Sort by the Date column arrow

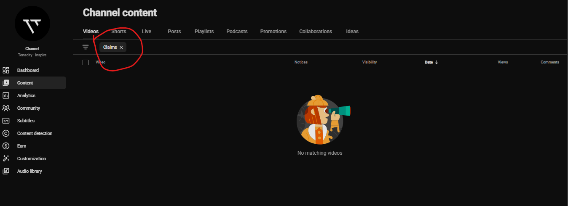[437, 62]
